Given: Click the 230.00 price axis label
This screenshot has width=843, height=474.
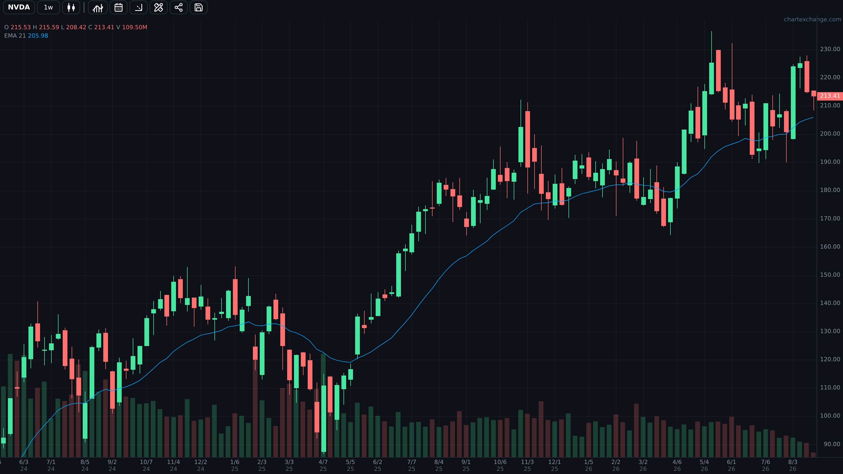Looking at the screenshot, I should click(x=830, y=49).
